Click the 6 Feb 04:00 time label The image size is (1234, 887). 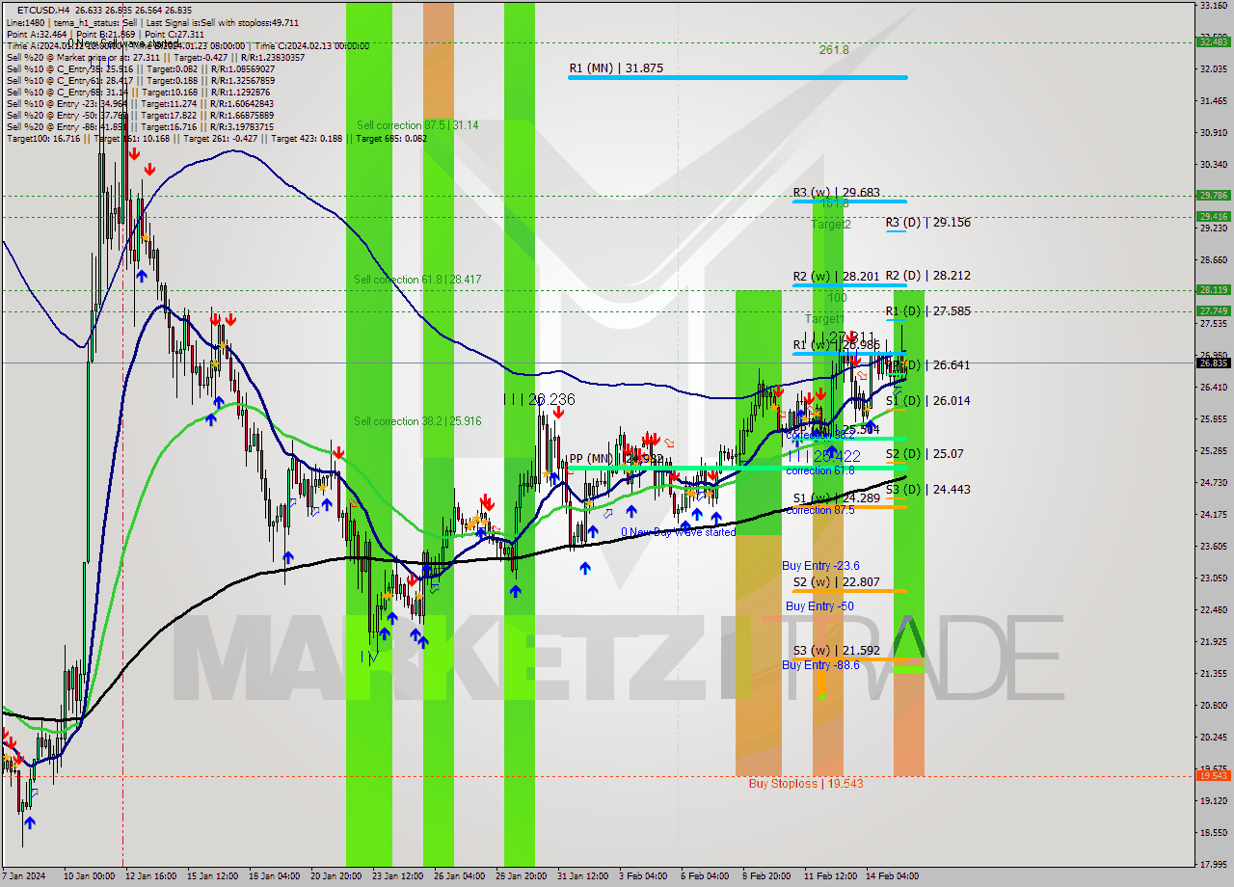[705, 876]
